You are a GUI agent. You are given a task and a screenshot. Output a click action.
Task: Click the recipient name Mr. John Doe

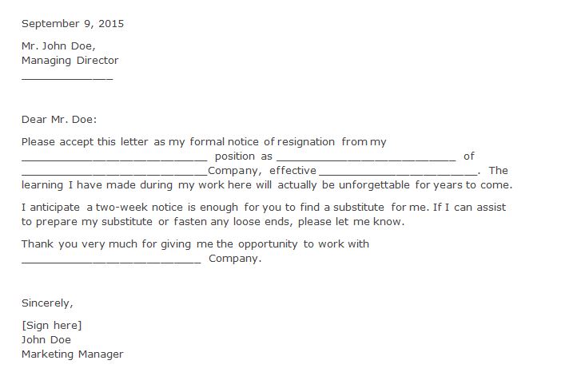pyautogui.click(x=58, y=46)
